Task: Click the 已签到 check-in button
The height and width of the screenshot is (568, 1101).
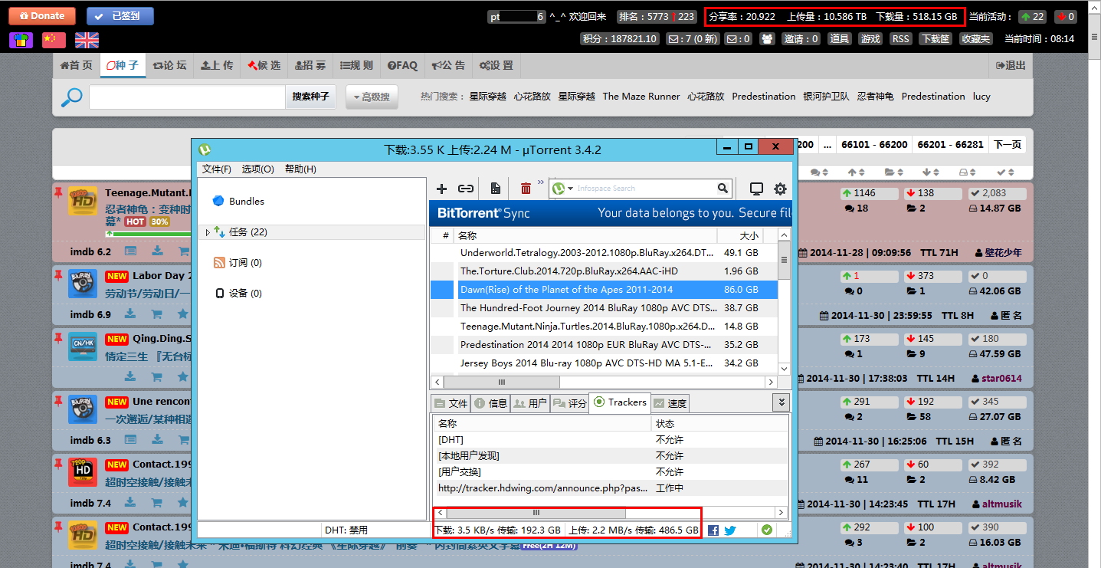Action: tap(120, 16)
